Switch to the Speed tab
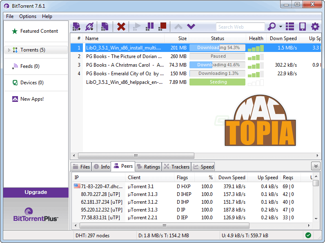This screenshot has width=325, height=243. tap(203, 166)
